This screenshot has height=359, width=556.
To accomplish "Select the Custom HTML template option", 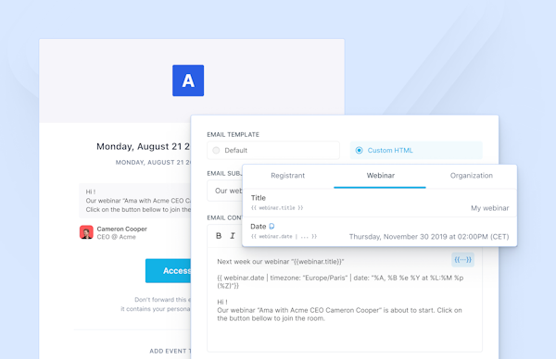I will [x=416, y=151].
